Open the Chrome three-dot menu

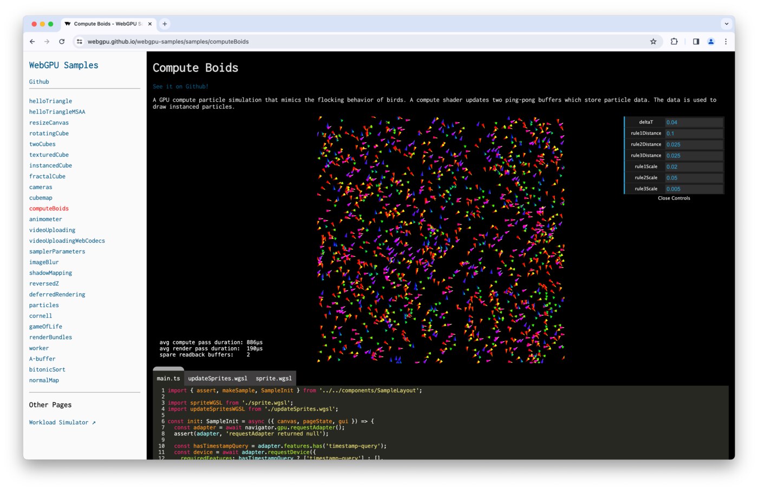tap(726, 42)
